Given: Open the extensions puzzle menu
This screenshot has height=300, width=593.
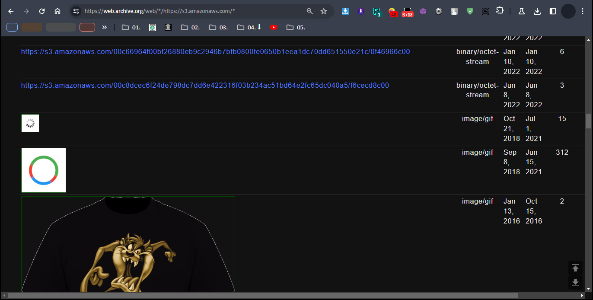Looking at the screenshot, I should (x=500, y=11).
